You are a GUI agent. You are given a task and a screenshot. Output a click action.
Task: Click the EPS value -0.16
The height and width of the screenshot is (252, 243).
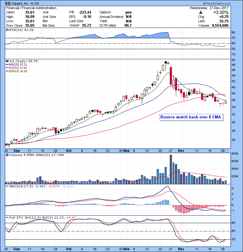(87, 17)
